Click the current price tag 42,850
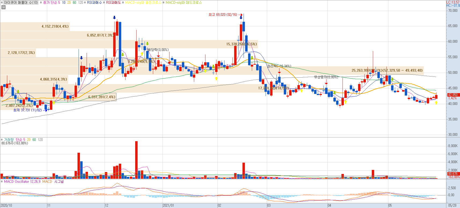This screenshot has height=208, width=460. click(453, 95)
